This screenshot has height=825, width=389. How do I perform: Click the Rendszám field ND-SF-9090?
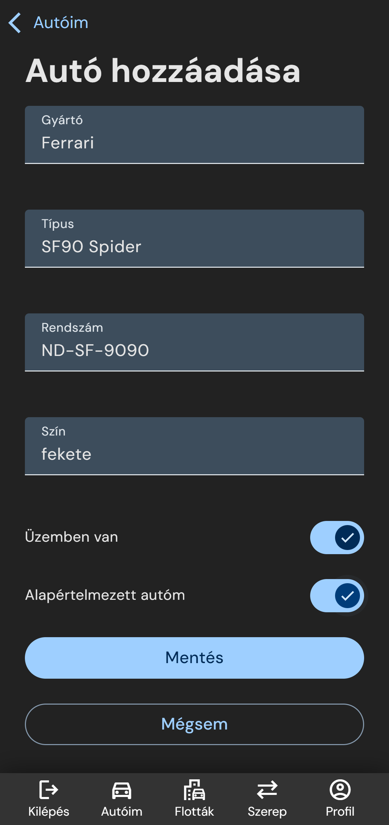coord(194,342)
